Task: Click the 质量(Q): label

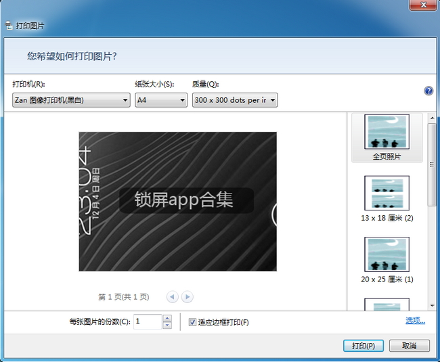Action: click(205, 84)
